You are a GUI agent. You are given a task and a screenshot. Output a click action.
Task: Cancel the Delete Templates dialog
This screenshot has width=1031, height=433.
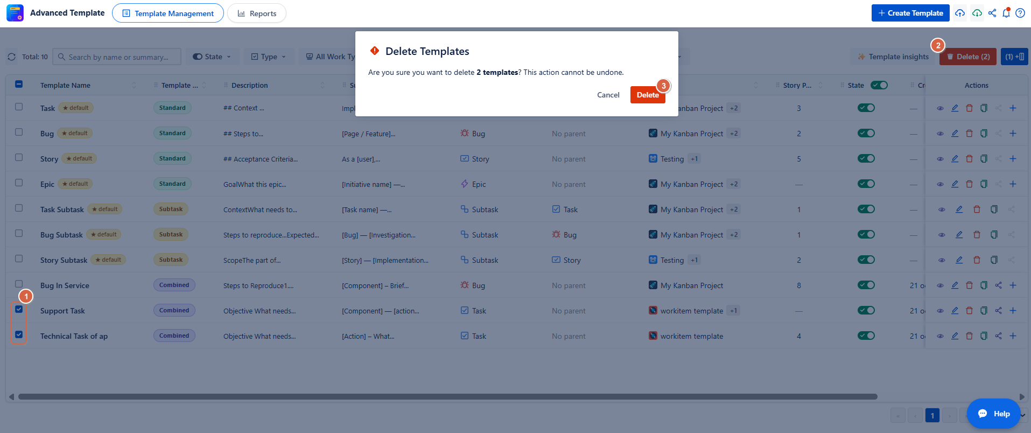pyautogui.click(x=608, y=95)
